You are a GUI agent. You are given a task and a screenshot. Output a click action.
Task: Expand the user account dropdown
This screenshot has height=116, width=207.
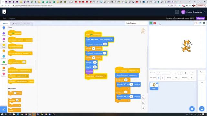tap(204, 12)
